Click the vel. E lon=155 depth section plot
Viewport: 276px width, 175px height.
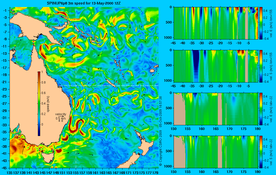[x=216, y=23]
